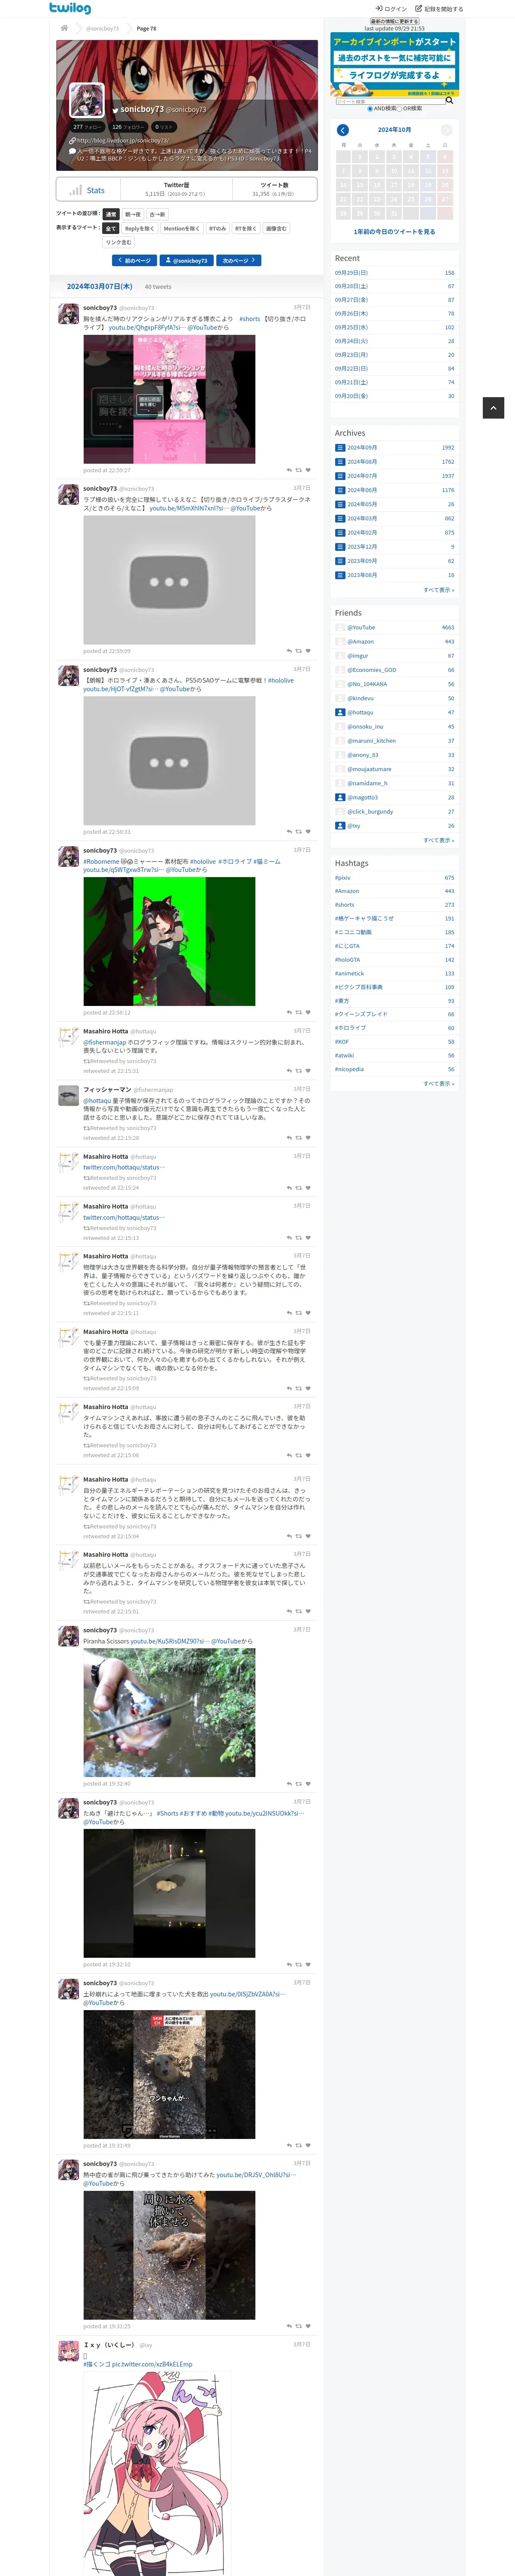The width and height of the screenshot is (515, 2576).
Task: Open the 2024年03月07日(木) date heading
Action: [x=99, y=286]
